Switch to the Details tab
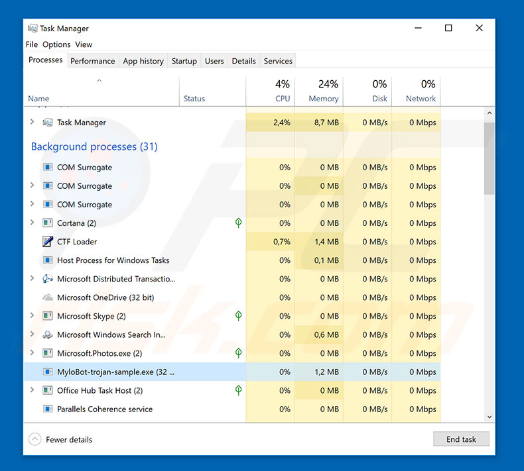The width and height of the screenshot is (524, 471). (x=243, y=61)
